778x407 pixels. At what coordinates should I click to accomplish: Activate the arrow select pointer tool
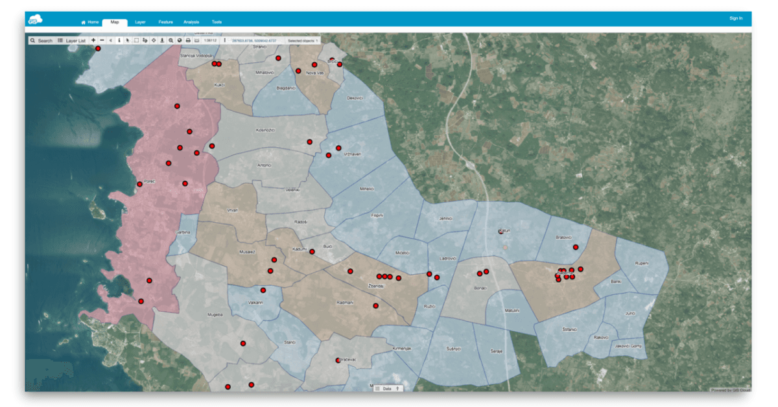(x=128, y=40)
